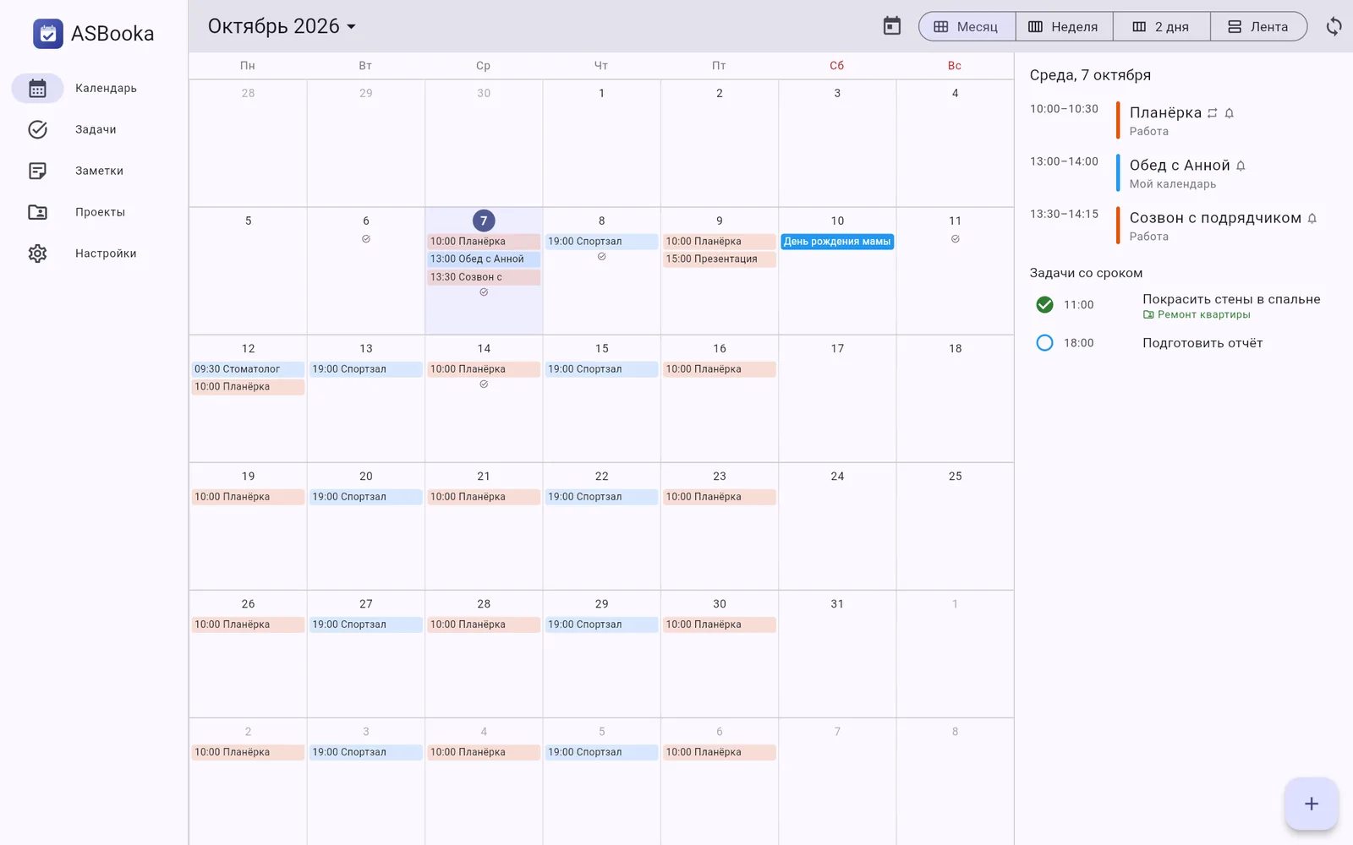Viewport: 1353px width, 845px height.
Task: Switch to Неделя view
Action: pyautogui.click(x=1064, y=27)
